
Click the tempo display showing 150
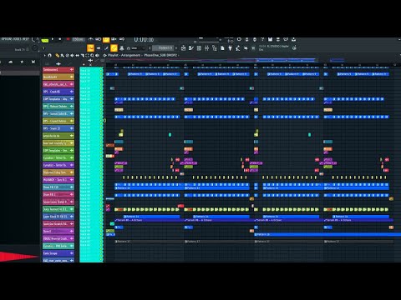pyautogui.click(x=78, y=39)
